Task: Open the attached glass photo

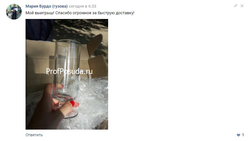Action: pos(67,74)
